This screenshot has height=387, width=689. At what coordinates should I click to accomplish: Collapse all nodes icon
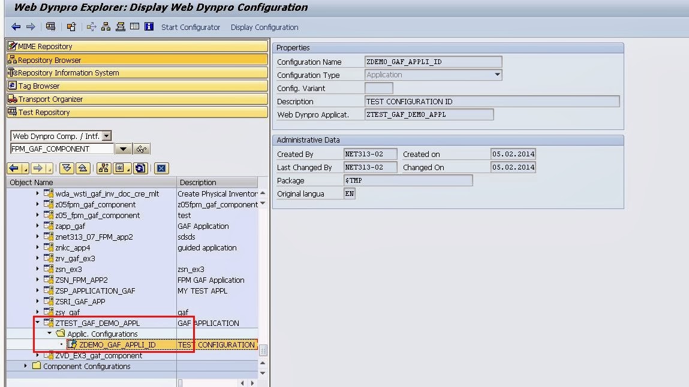83,168
